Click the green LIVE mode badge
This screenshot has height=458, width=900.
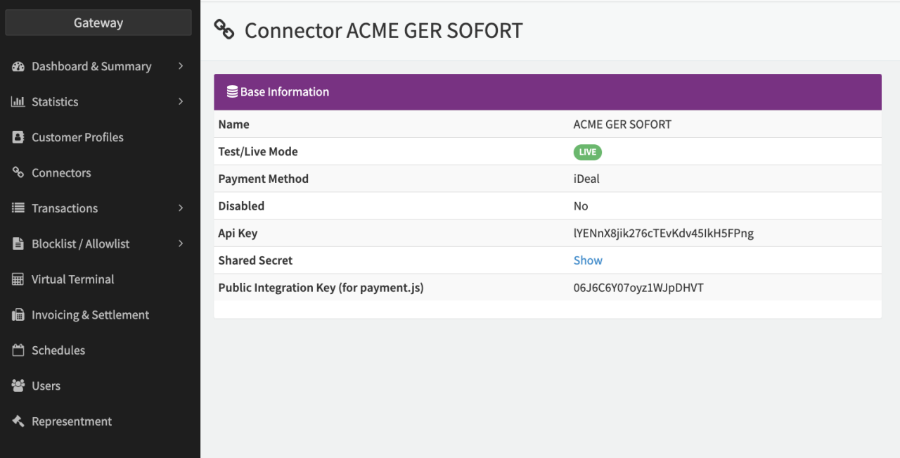point(588,152)
